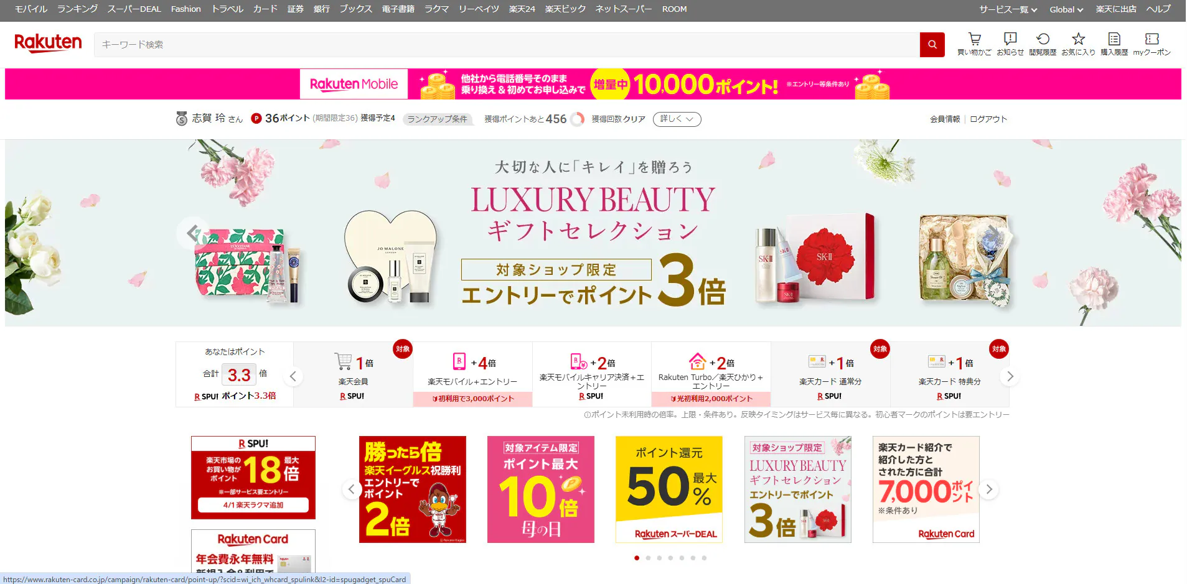Show next campaign banners
Image resolution: width=1187 pixels, height=584 pixels.
988,489
